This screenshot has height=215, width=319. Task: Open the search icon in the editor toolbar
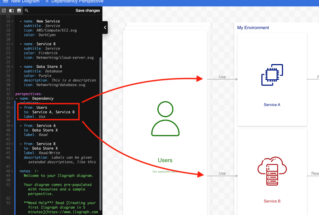click(26, 10)
